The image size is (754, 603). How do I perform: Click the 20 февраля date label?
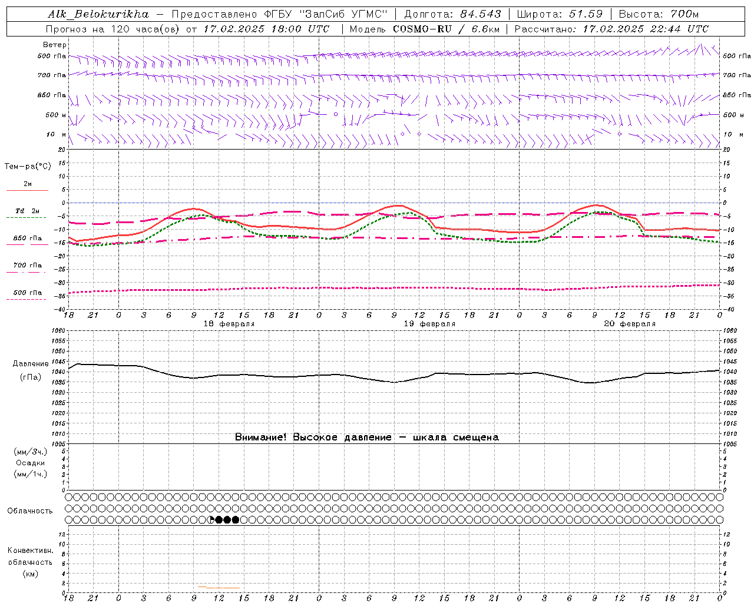click(x=630, y=324)
